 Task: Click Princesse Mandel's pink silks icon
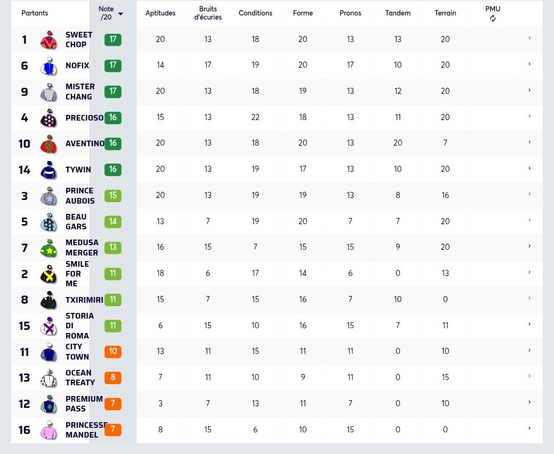[x=49, y=430]
